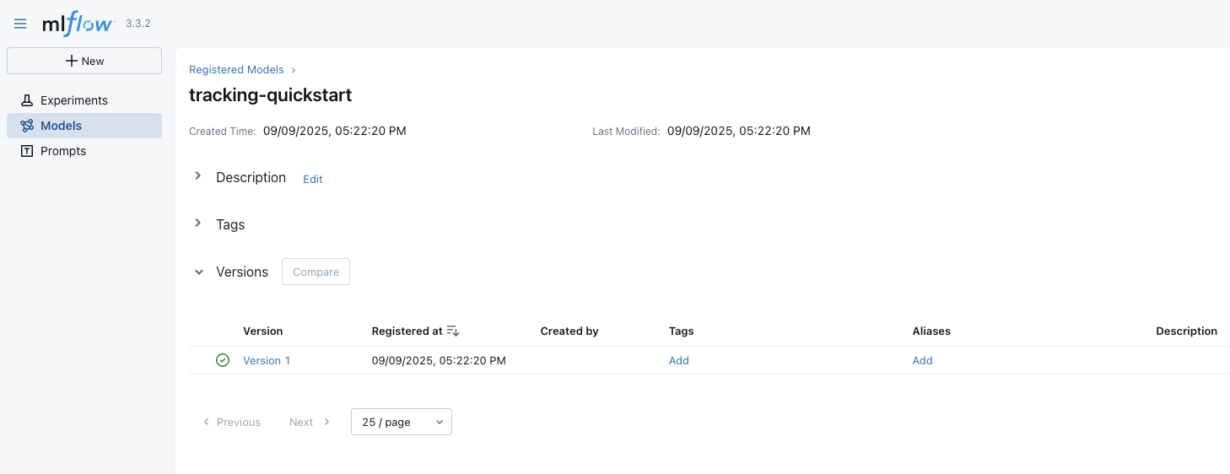Click the Registered at sort icon
The height and width of the screenshot is (474, 1230).
click(453, 331)
